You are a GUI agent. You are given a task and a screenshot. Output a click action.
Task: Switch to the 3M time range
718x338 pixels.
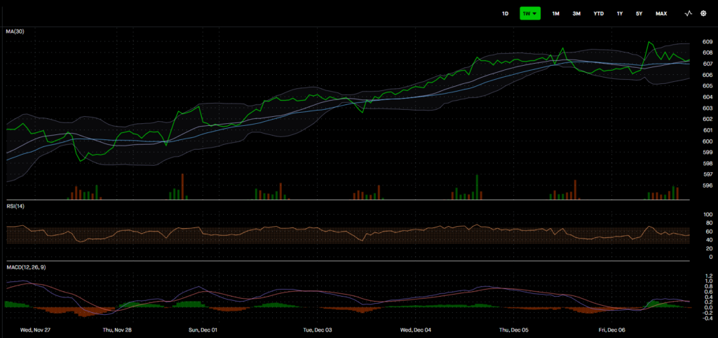click(x=576, y=14)
